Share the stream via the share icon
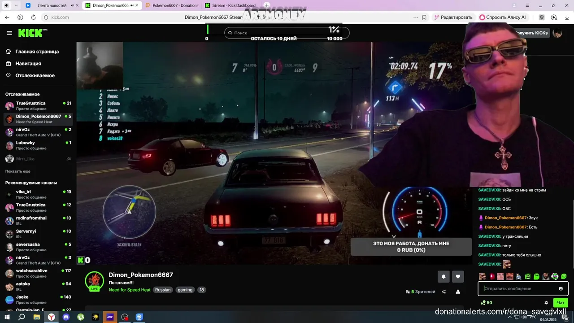The image size is (574, 323). point(444,292)
